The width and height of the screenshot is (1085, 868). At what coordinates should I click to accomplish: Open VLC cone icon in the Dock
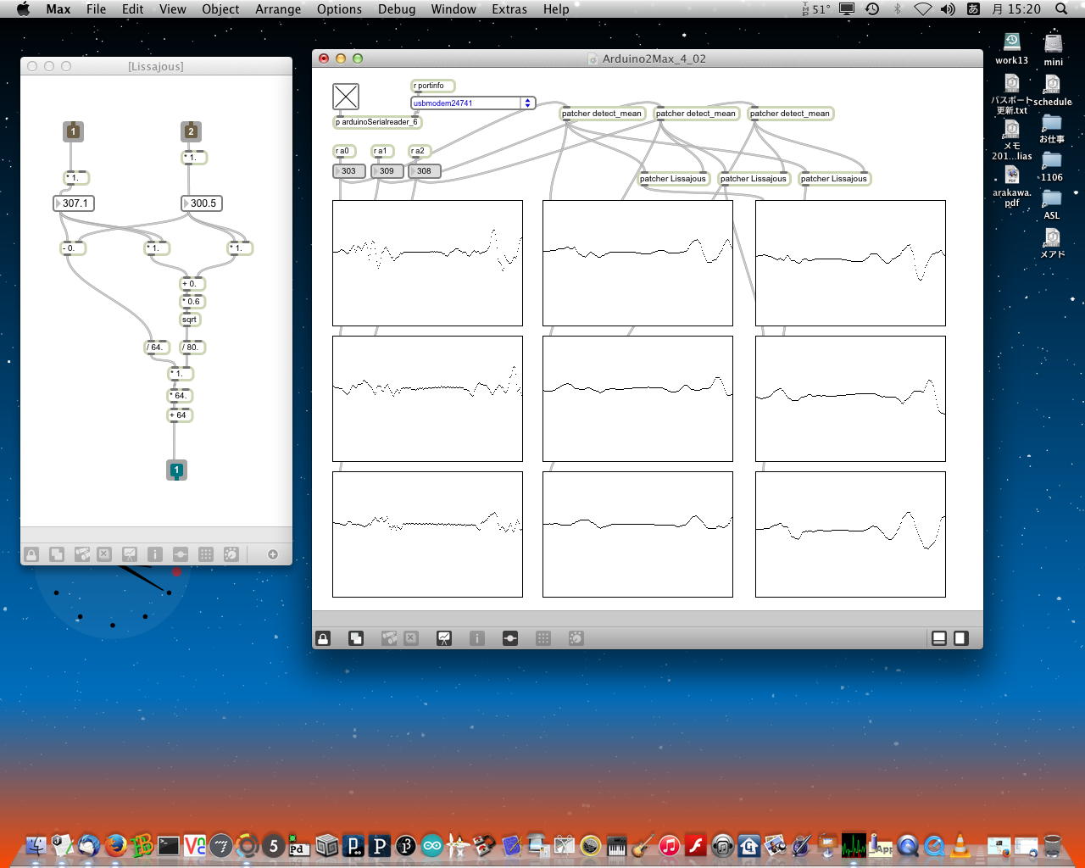(960, 844)
